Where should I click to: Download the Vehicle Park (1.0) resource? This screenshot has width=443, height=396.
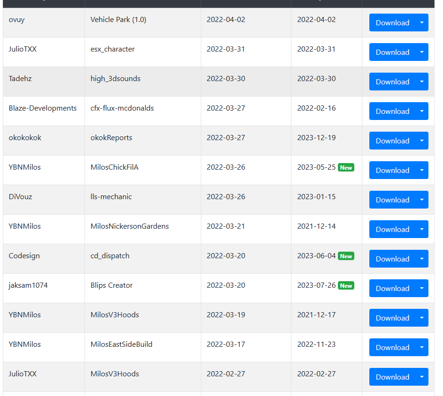392,22
